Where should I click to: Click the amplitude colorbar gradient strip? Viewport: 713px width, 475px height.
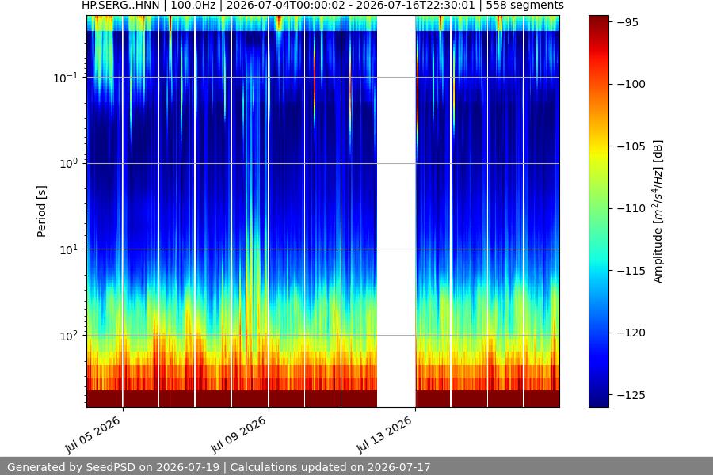pyautogui.click(x=599, y=211)
